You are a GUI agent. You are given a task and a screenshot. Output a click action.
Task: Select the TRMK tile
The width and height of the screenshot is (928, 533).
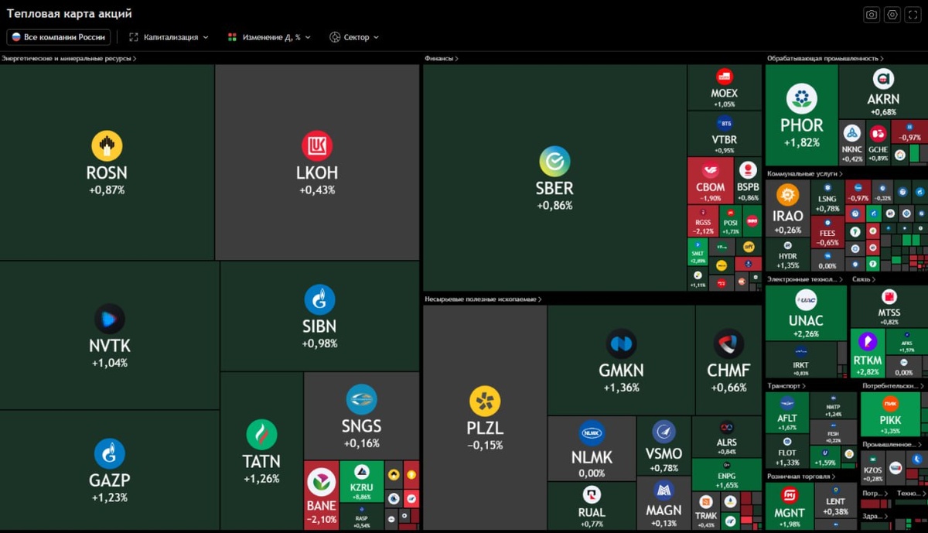[x=705, y=511]
